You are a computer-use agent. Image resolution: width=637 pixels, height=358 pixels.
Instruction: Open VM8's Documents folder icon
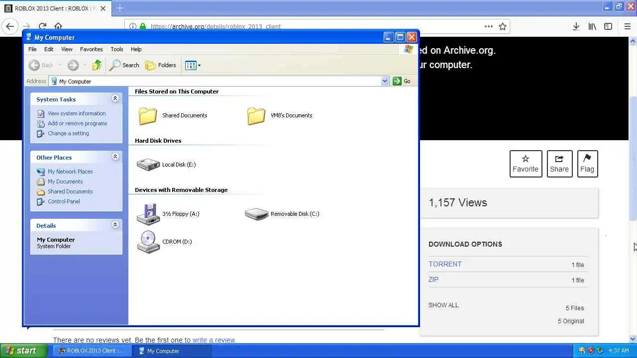tap(256, 115)
